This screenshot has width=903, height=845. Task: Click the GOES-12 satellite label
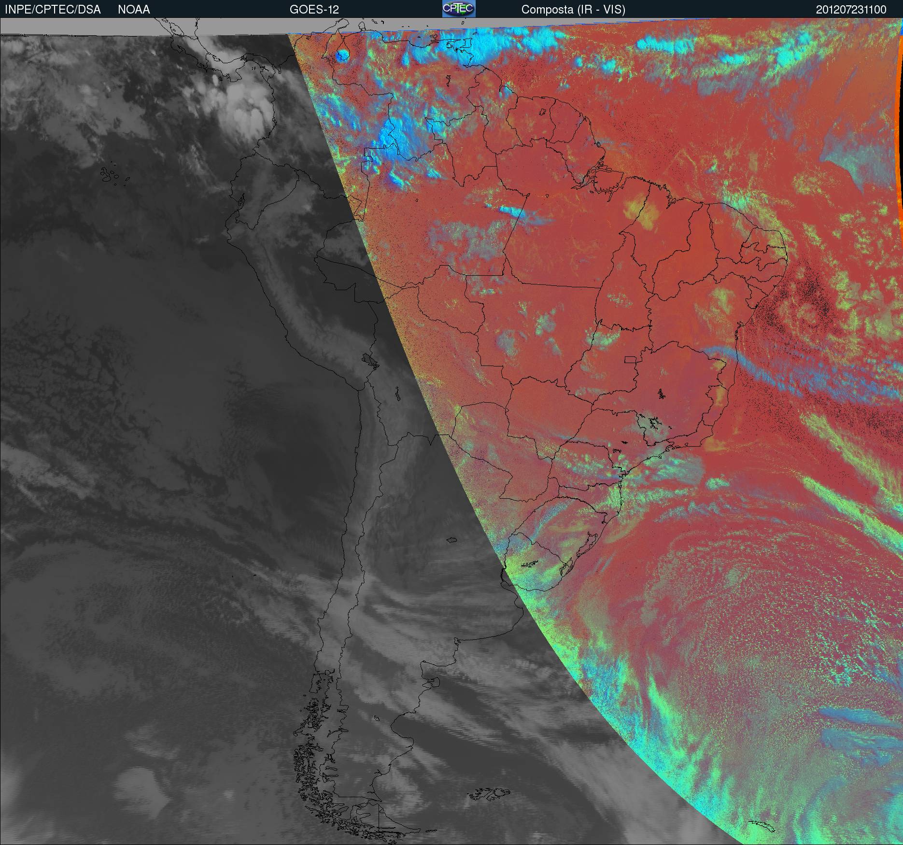point(314,10)
